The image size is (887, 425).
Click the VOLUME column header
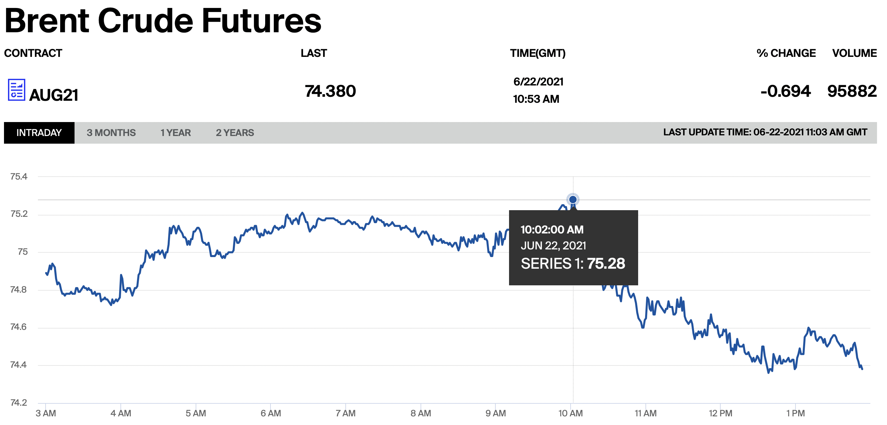(854, 53)
